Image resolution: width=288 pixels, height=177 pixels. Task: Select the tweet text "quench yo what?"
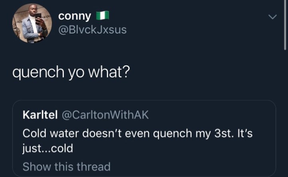[71, 73]
